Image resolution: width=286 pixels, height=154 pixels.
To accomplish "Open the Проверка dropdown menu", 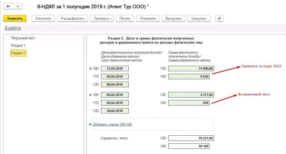I will pyautogui.click(x=103, y=18).
